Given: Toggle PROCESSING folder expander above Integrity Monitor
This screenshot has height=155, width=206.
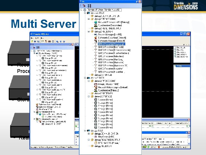Looking at the screenshot, I should pos(89,81).
